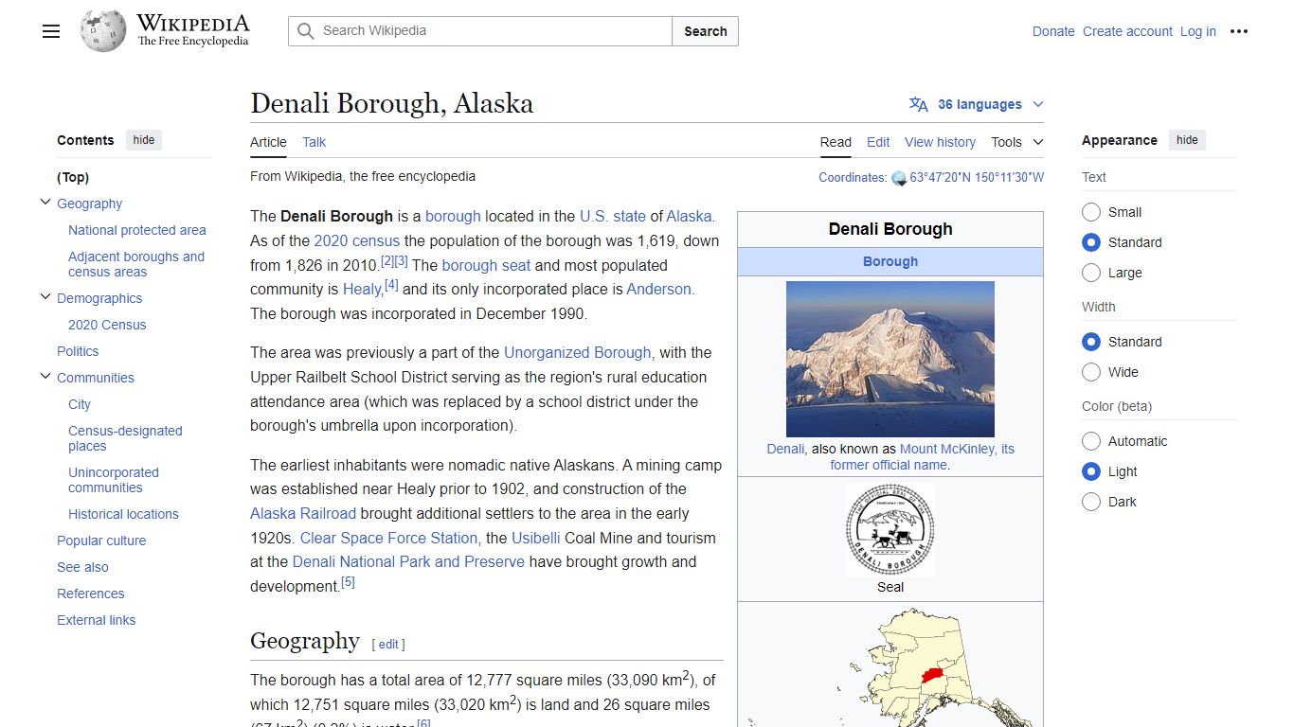This screenshot has width=1294, height=727.
Task: Open the U.S. state link
Action: (613, 216)
